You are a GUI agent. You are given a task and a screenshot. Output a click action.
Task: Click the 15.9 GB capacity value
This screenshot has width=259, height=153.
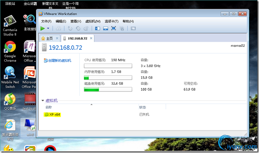(147, 78)
